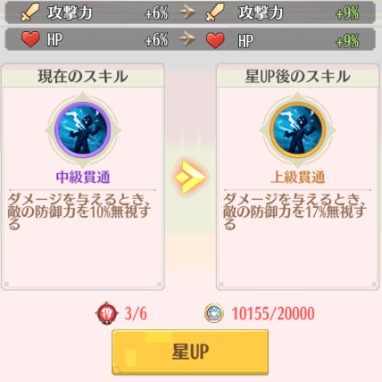This screenshot has width=382, height=382.
Task: Tap the current 攻撃力 sword icon
Action: pyautogui.click(x=30, y=12)
